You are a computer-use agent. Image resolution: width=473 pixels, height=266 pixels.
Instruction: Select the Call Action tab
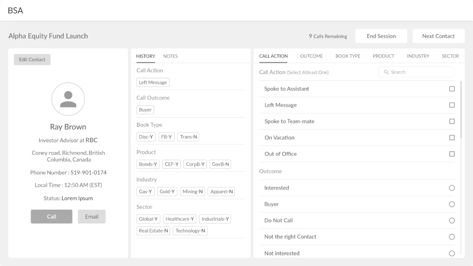[273, 56]
